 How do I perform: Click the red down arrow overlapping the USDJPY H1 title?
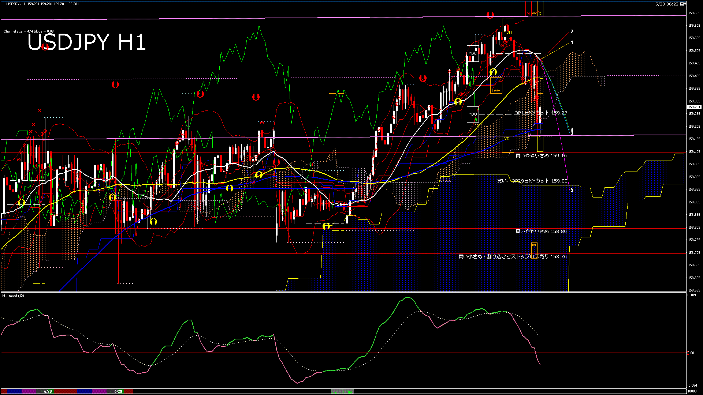(45, 47)
